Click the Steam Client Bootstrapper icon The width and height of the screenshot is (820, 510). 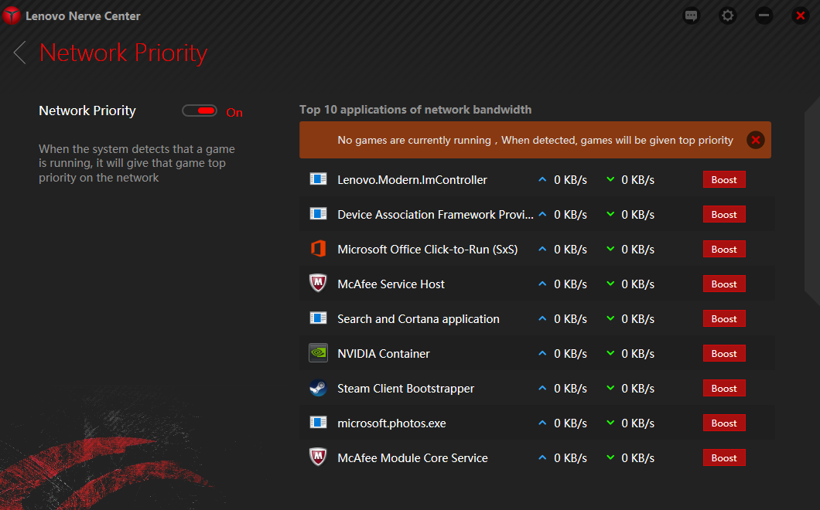(318, 388)
